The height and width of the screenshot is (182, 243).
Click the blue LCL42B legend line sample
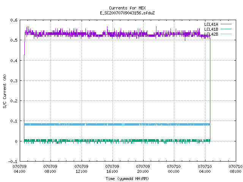226,34
